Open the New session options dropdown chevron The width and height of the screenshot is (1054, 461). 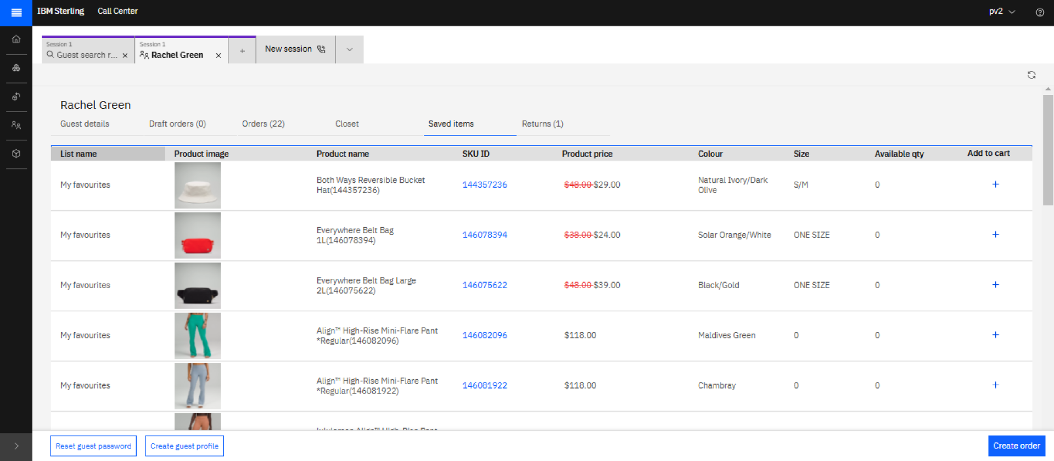[349, 49]
